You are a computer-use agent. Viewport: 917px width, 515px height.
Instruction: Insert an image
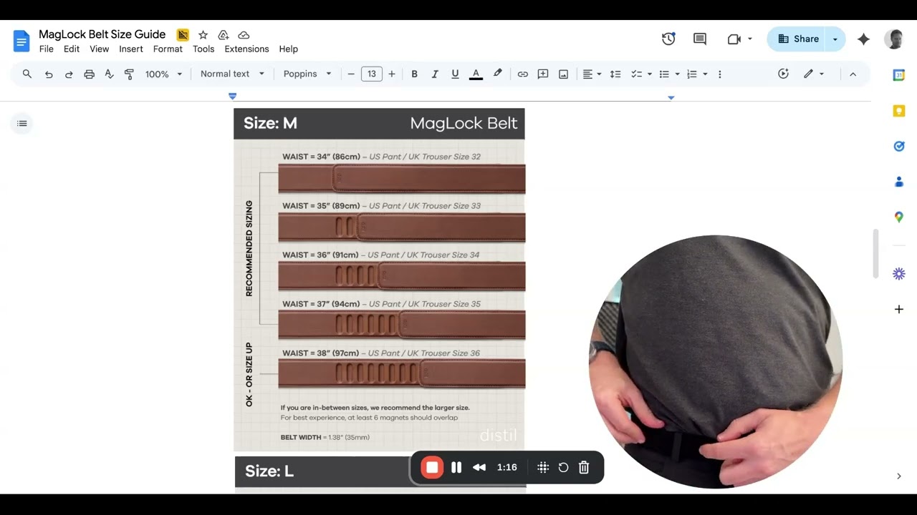(x=563, y=74)
